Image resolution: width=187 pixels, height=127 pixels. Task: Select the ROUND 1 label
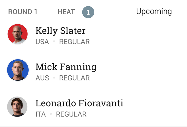23,12
